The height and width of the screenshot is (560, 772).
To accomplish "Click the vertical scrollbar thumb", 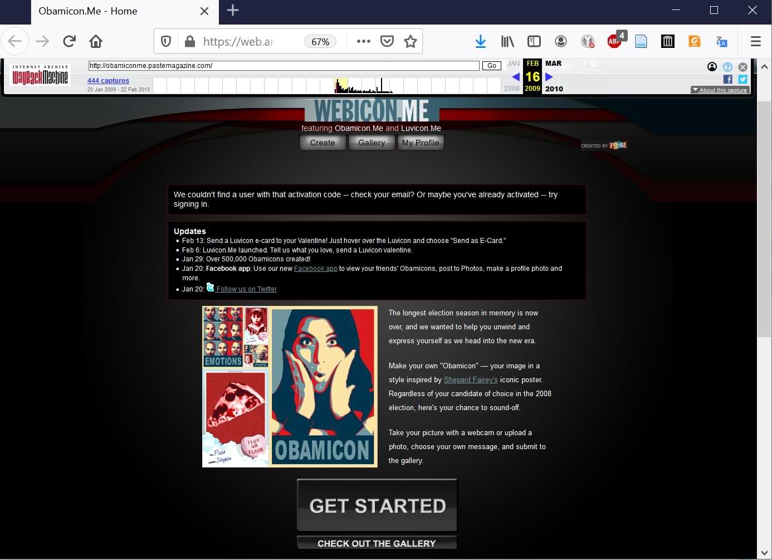I will 764,219.
